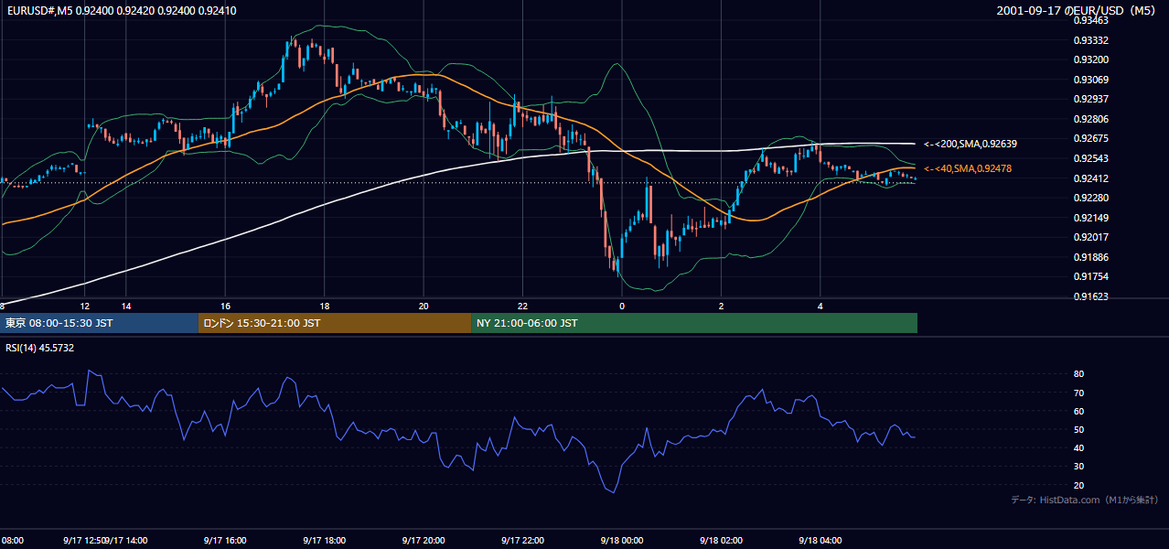
Task: Click price axis value 0.92149
Action: click(1090, 218)
